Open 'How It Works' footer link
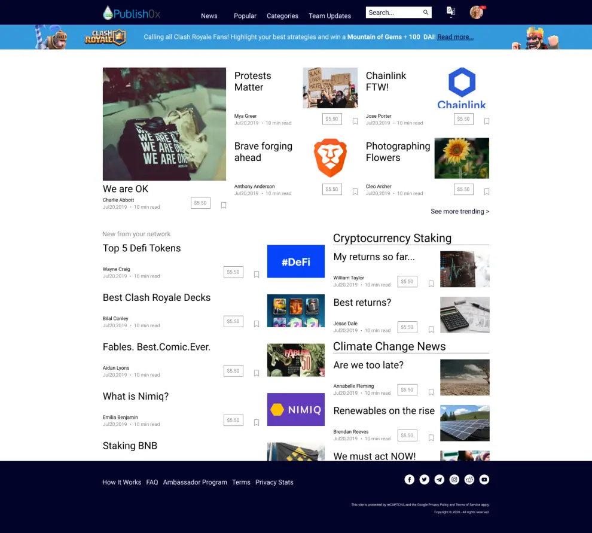This screenshot has width=592, height=533. [x=121, y=482]
